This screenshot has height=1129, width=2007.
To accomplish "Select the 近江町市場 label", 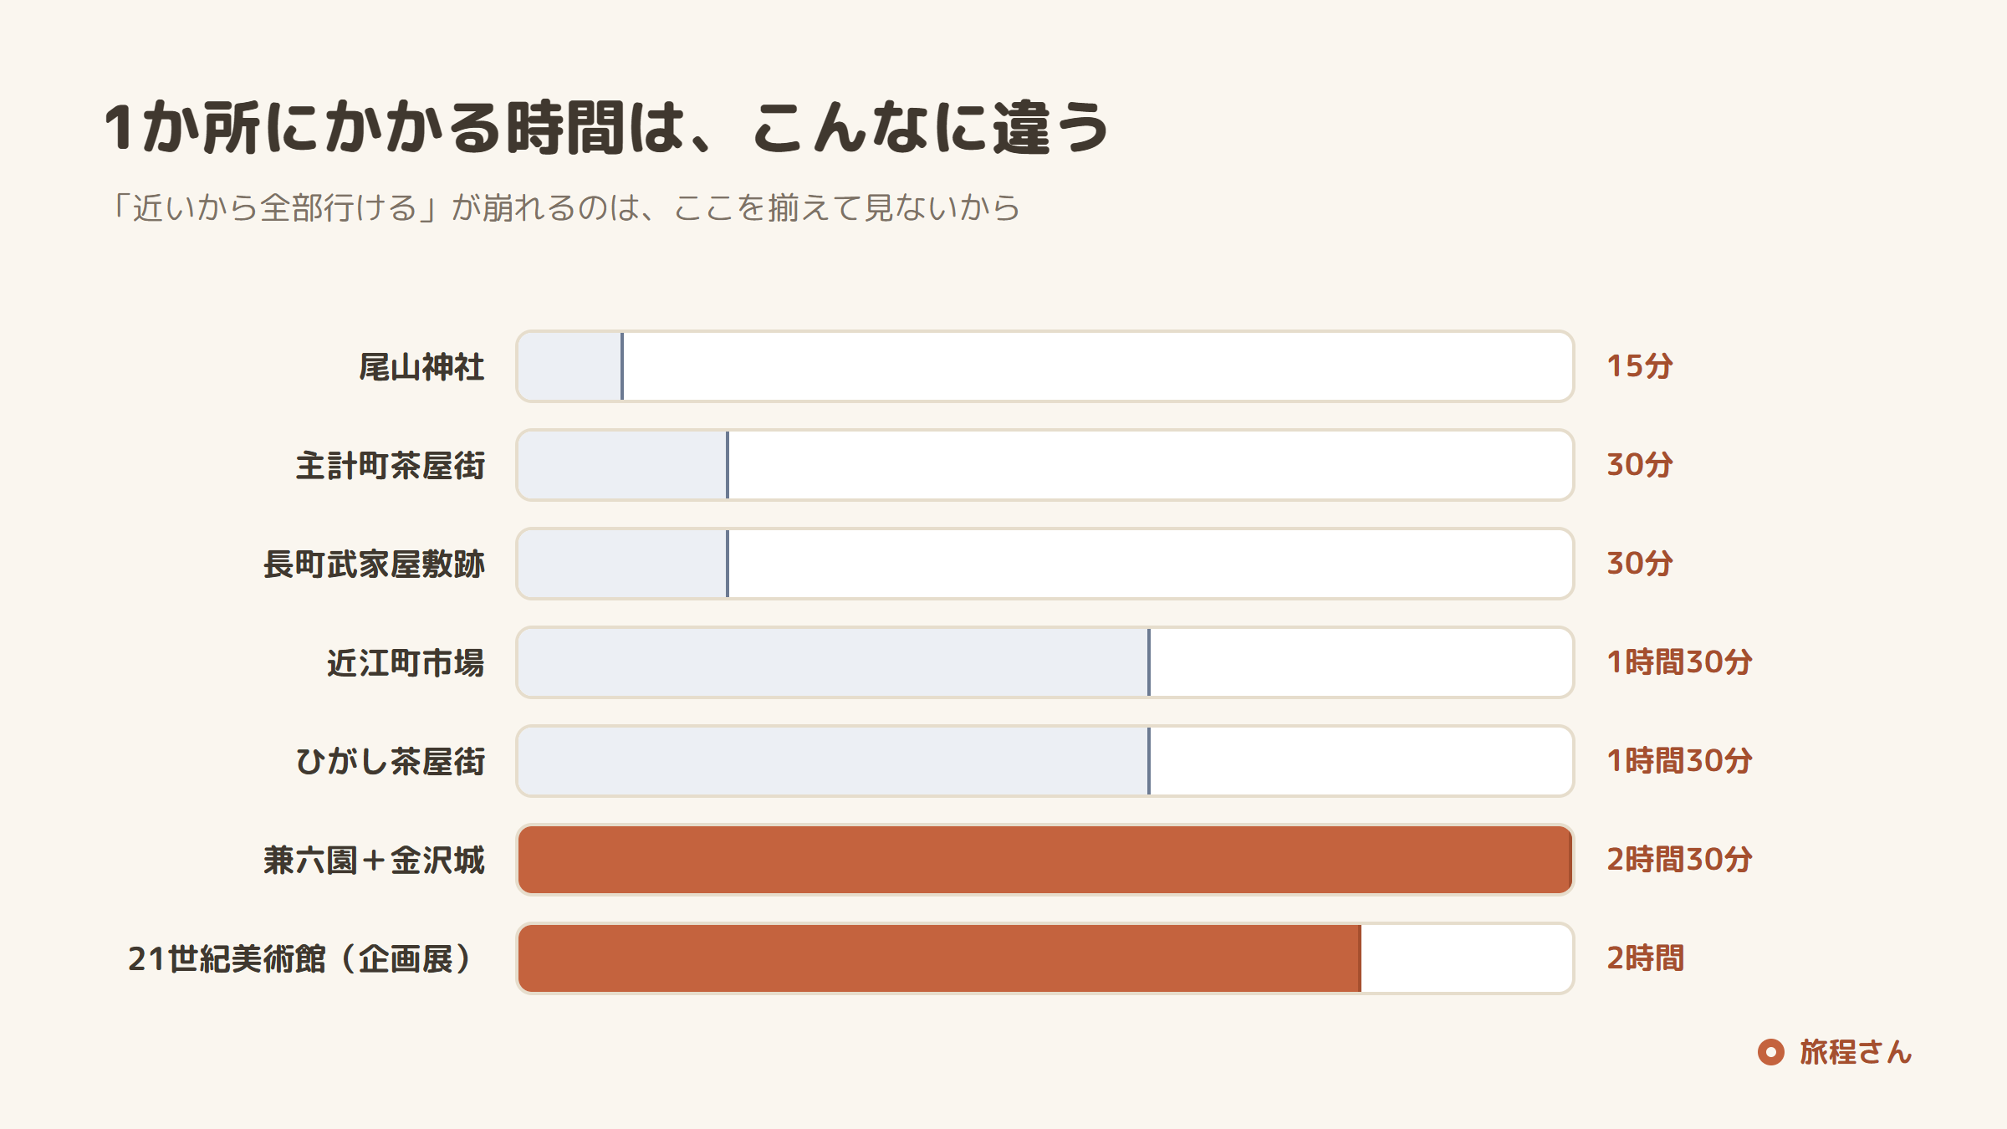I will pyautogui.click(x=406, y=663).
